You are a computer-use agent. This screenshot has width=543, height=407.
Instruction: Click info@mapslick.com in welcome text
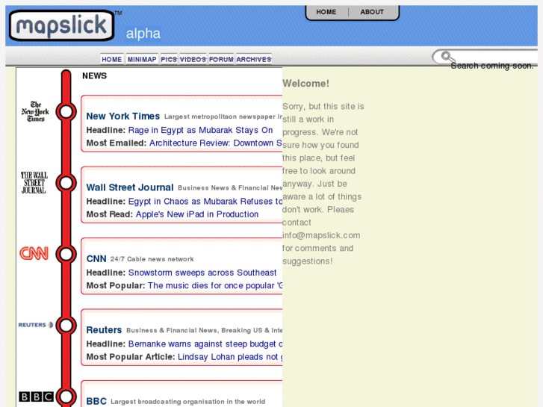point(321,235)
